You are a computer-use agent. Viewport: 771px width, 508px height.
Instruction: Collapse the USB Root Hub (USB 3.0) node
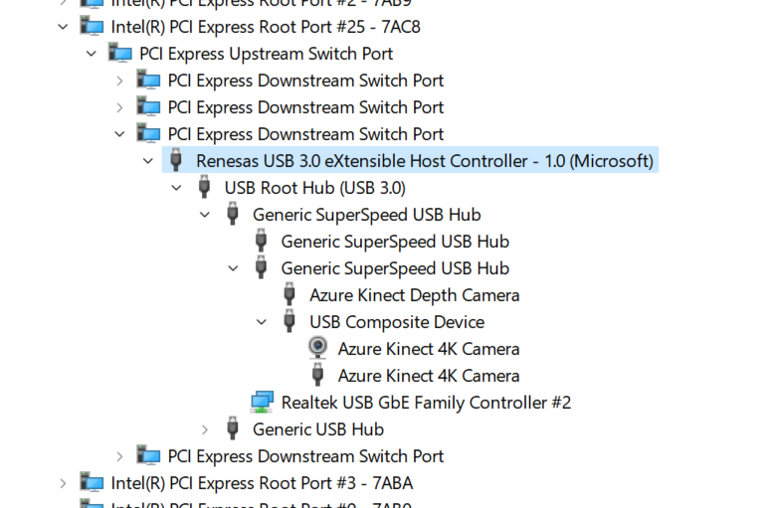click(x=177, y=188)
